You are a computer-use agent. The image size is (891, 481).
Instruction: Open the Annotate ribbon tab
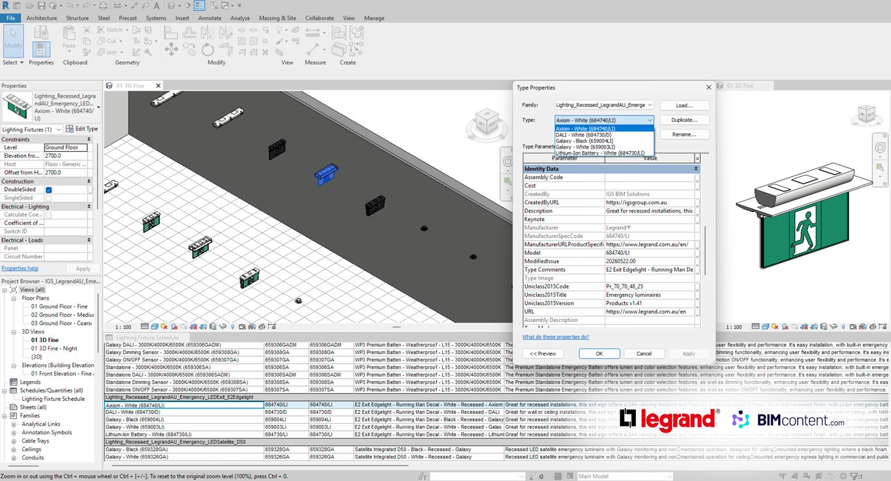coord(210,18)
